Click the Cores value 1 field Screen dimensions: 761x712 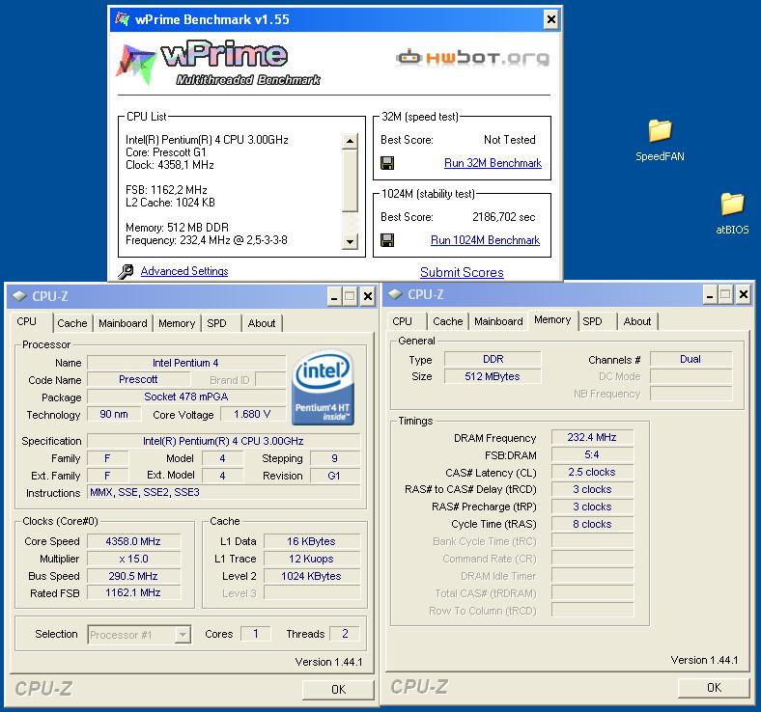point(256,634)
